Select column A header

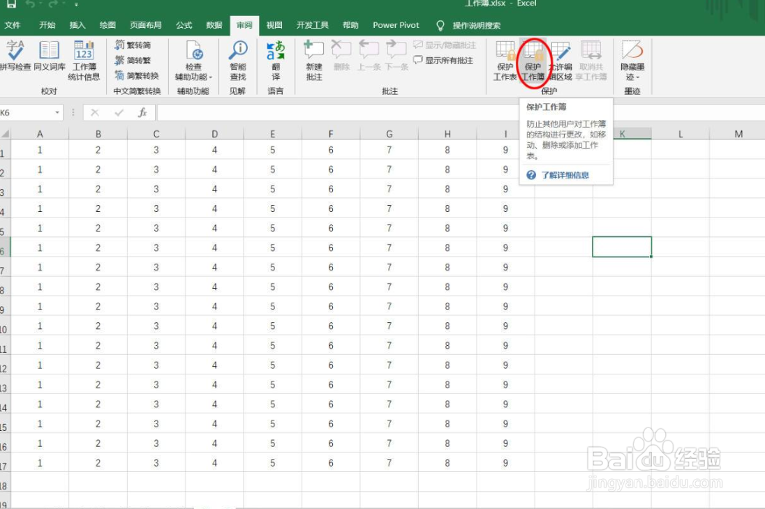(40, 134)
